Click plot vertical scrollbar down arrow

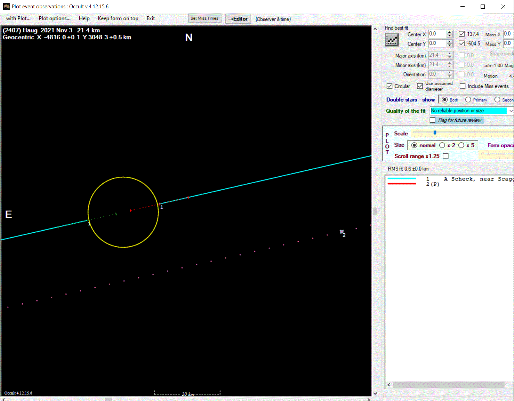(375, 393)
